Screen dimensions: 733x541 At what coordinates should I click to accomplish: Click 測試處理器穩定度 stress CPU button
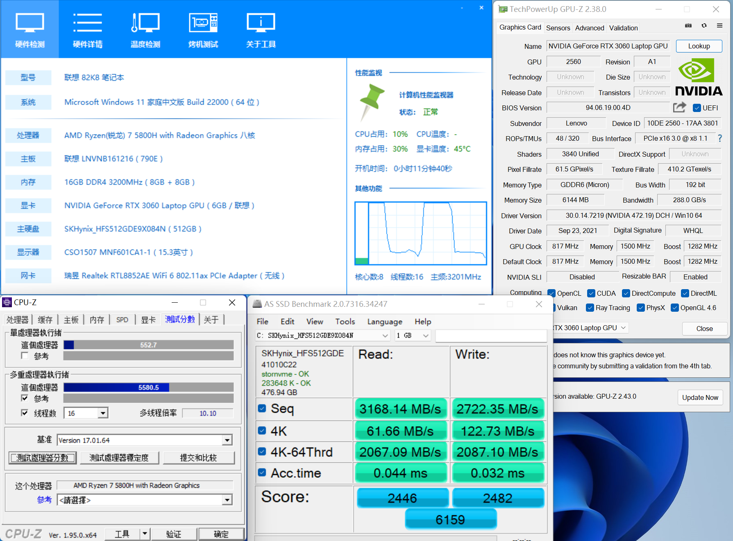(119, 458)
